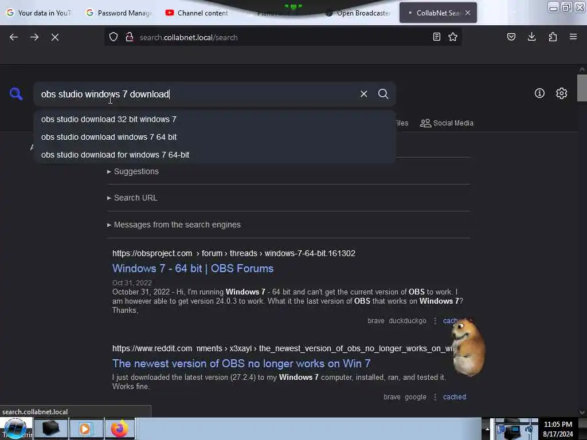The height and width of the screenshot is (440, 587).
Task: Click 'google' engine under Reddit result
Action: (x=415, y=397)
